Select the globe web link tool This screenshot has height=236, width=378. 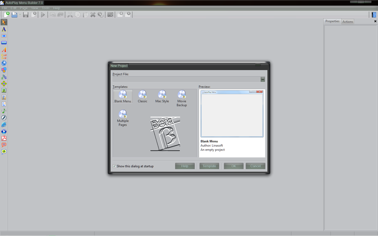(4, 63)
